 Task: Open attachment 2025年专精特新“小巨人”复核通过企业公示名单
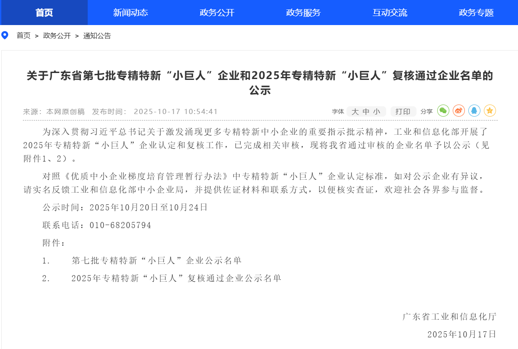[176, 278]
